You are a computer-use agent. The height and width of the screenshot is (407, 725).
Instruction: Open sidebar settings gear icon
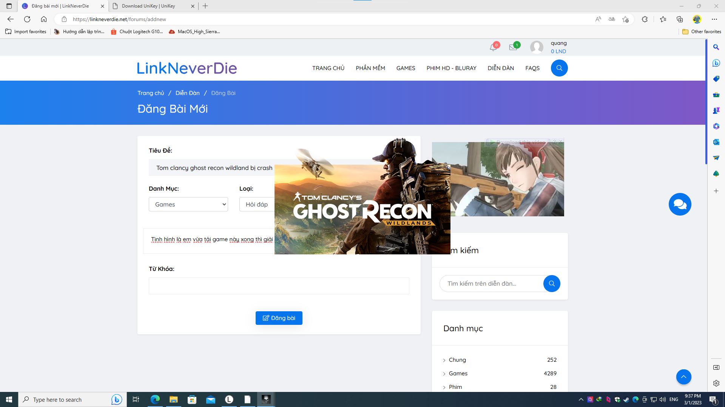(716, 383)
